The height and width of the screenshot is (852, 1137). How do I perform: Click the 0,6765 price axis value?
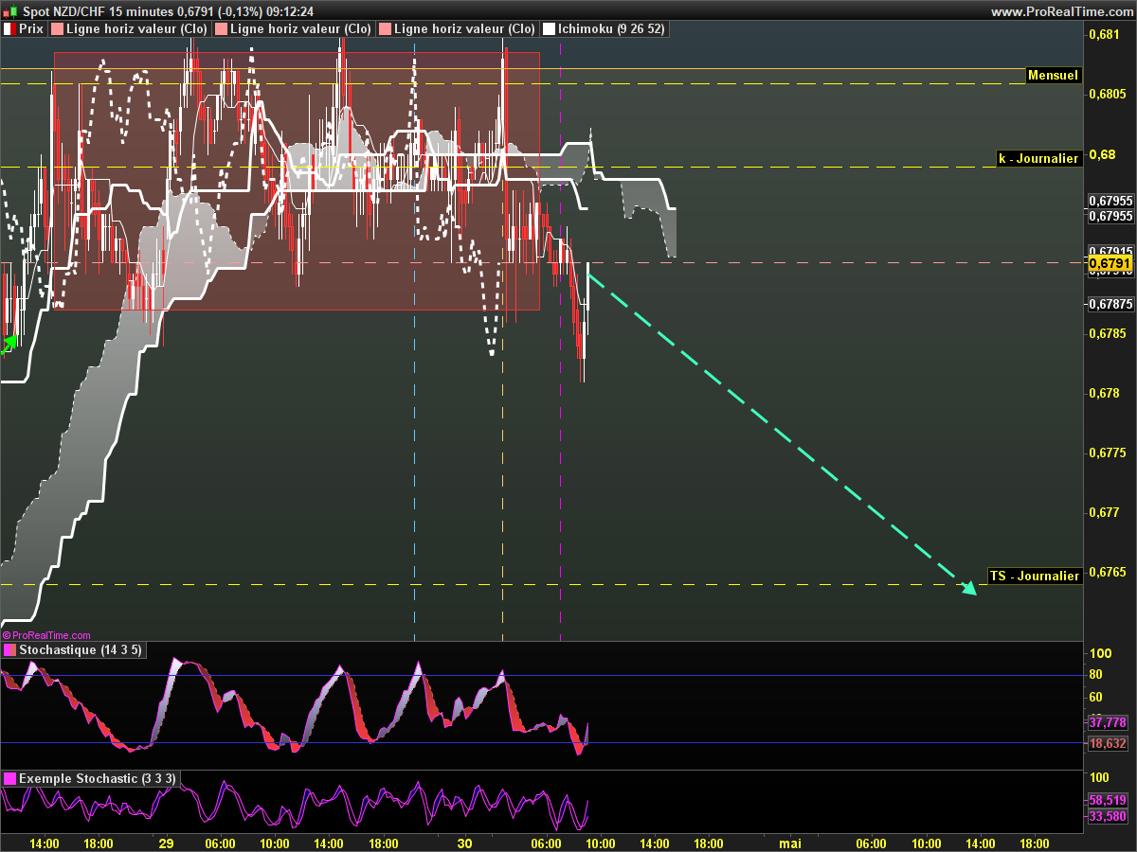1108,572
